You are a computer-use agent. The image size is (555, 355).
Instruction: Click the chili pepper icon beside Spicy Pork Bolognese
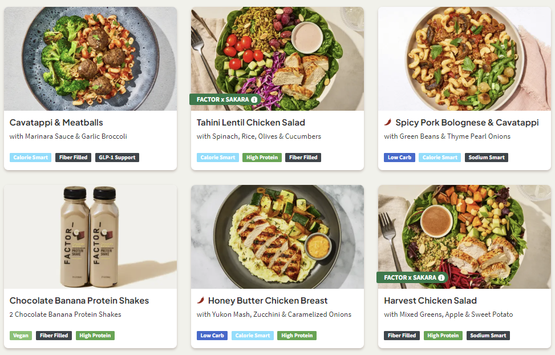388,122
